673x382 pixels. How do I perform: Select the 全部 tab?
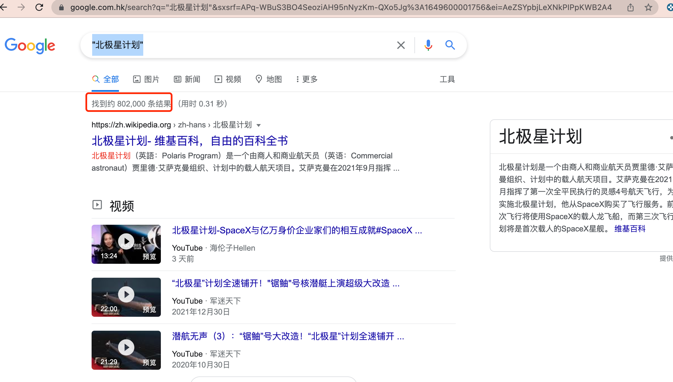(x=105, y=79)
